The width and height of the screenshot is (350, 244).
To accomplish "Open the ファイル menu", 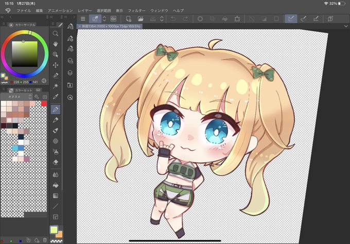I will point(24,10).
